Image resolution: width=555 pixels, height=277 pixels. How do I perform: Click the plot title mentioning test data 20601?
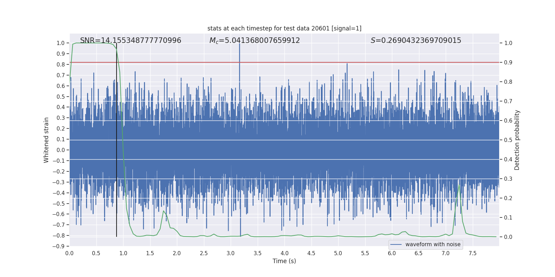pos(284,28)
